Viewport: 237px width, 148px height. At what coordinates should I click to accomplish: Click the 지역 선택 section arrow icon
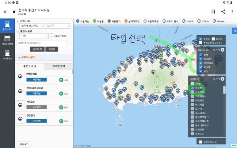(x=18, y=21)
